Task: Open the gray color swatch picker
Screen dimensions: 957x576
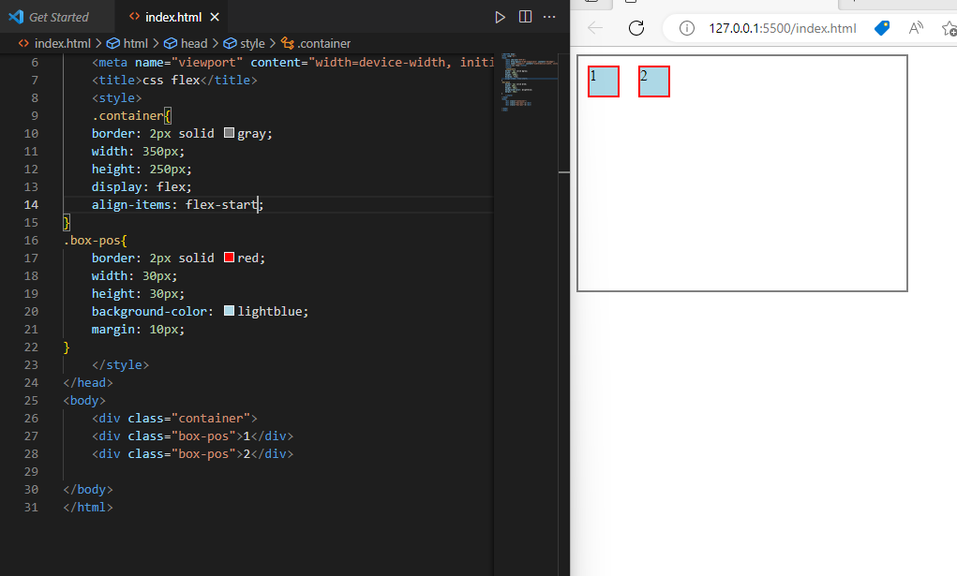Action: (x=229, y=133)
